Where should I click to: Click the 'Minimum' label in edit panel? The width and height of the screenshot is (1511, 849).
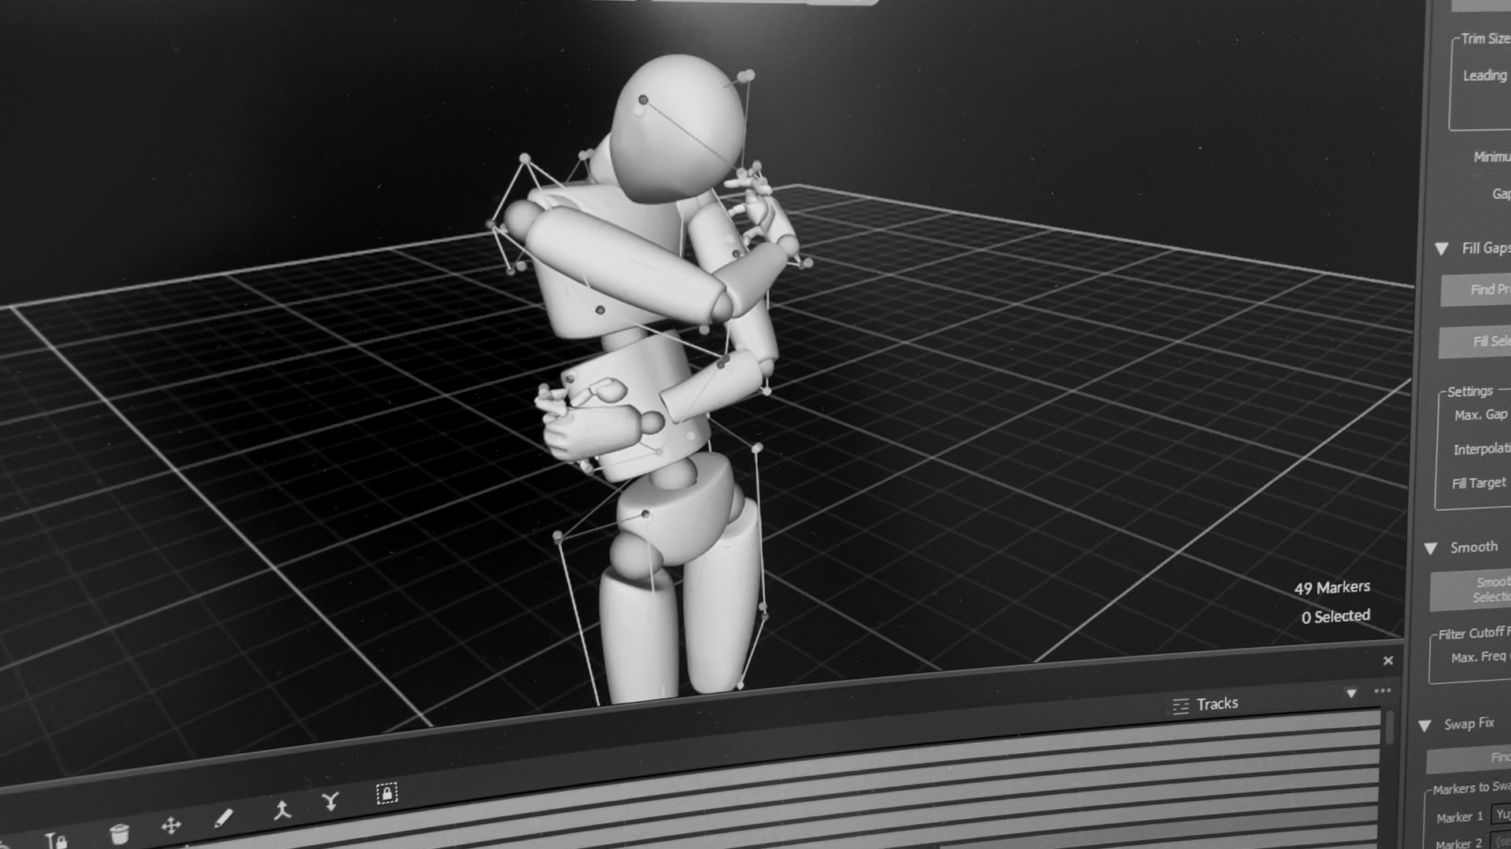tap(1492, 156)
